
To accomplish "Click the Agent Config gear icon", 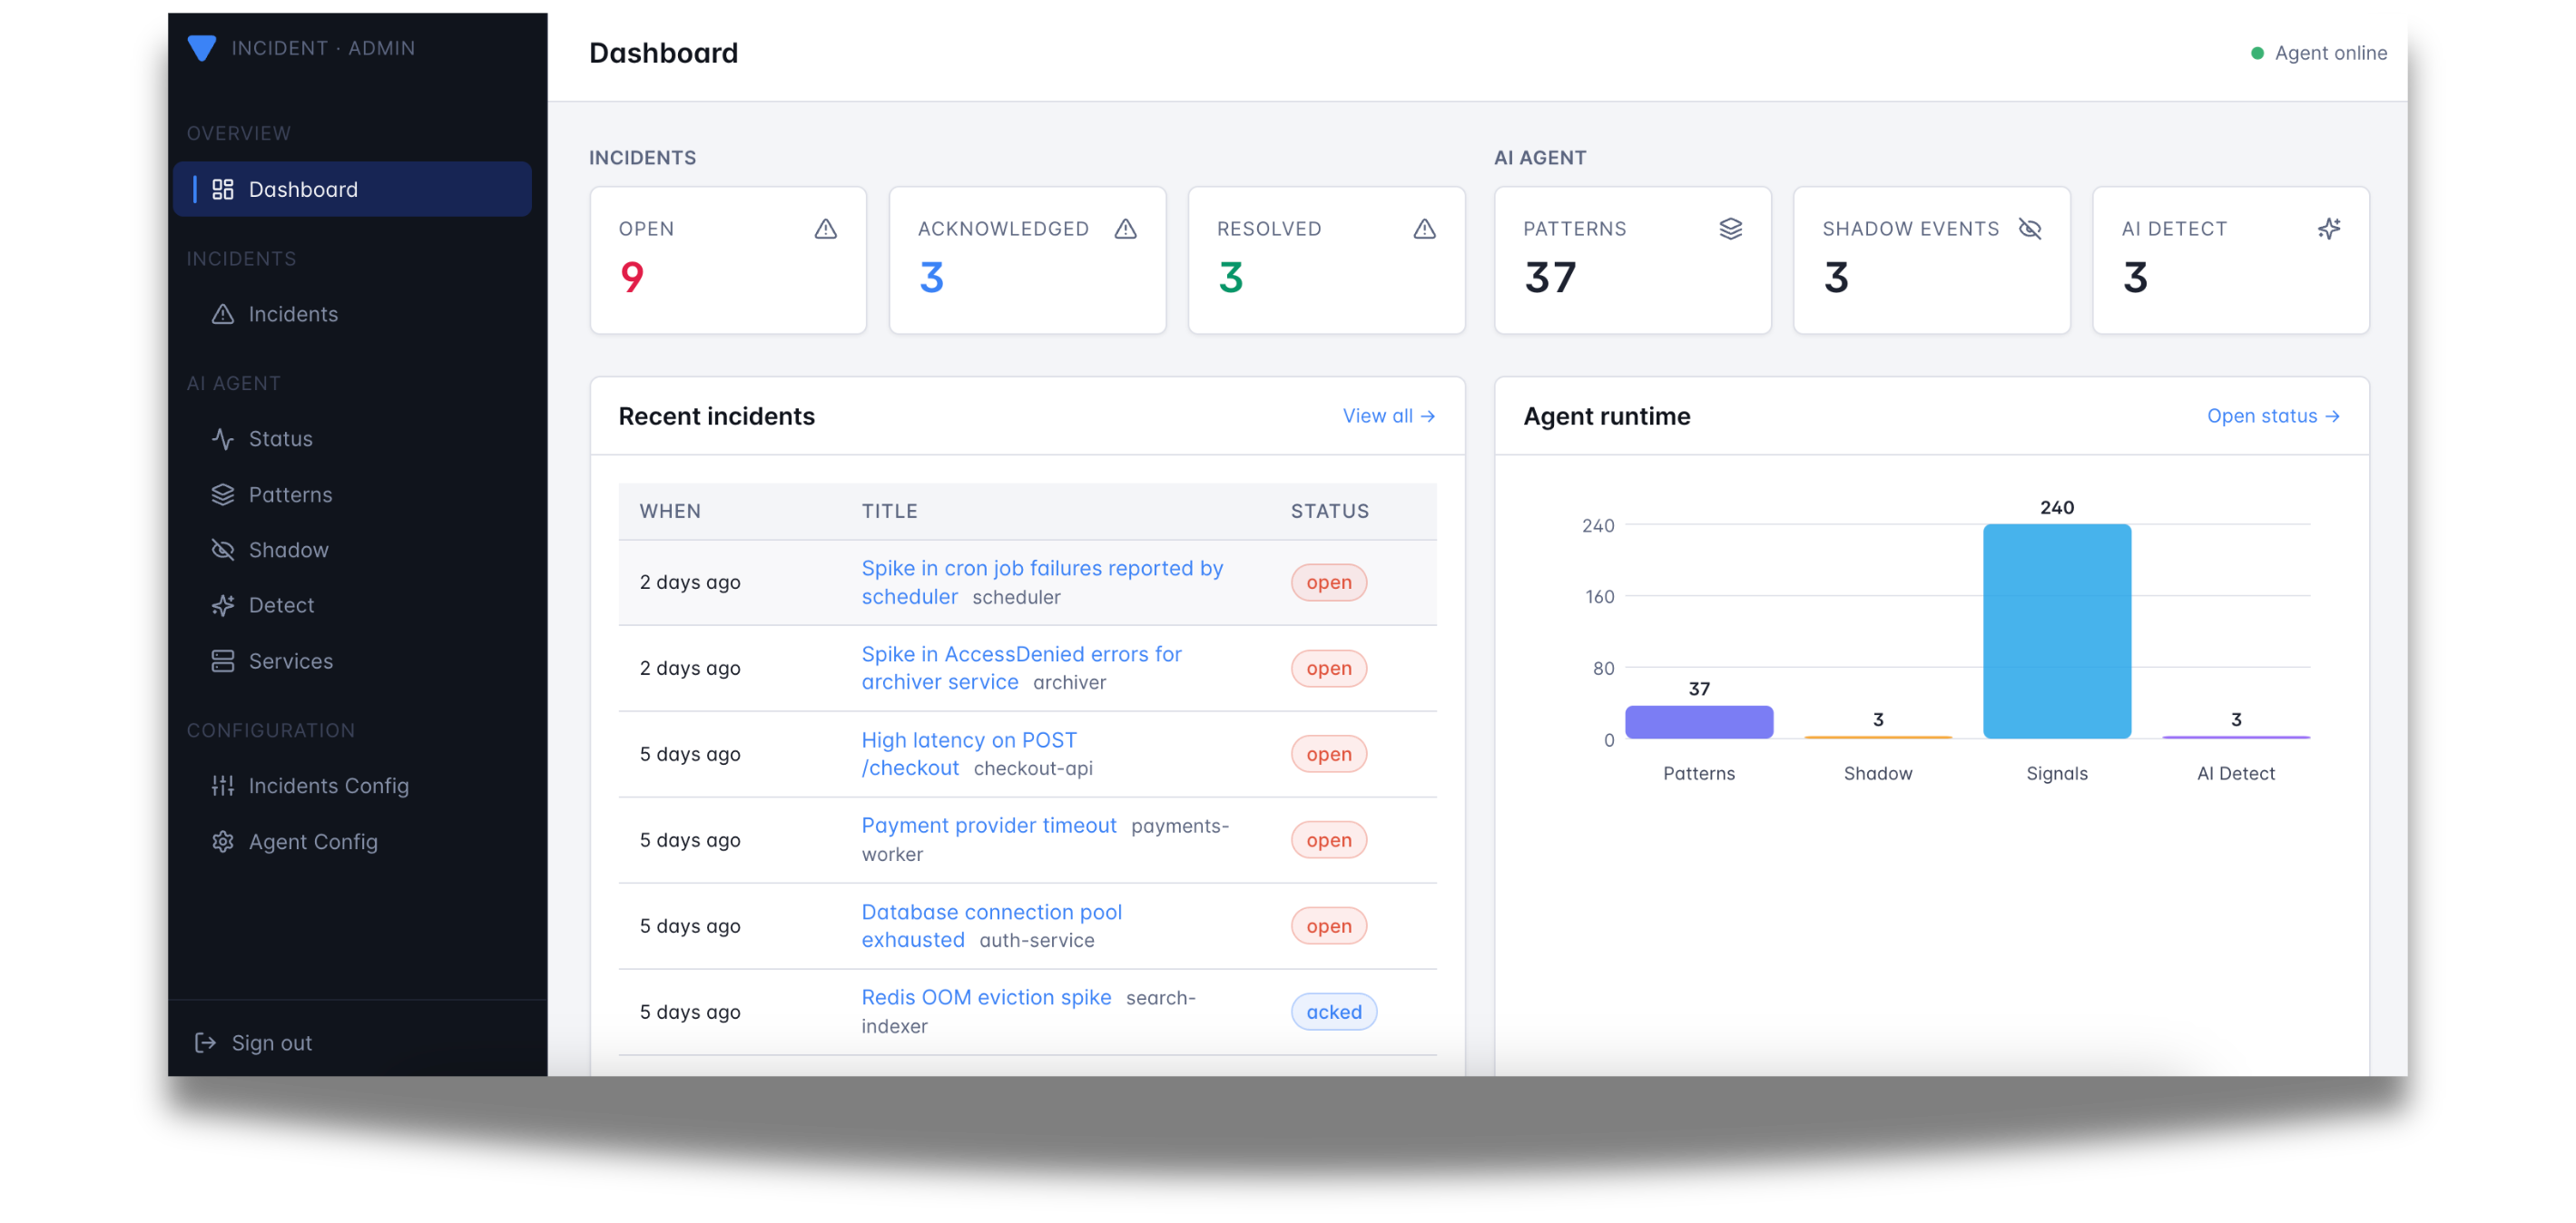I will click(x=223, y=841).
